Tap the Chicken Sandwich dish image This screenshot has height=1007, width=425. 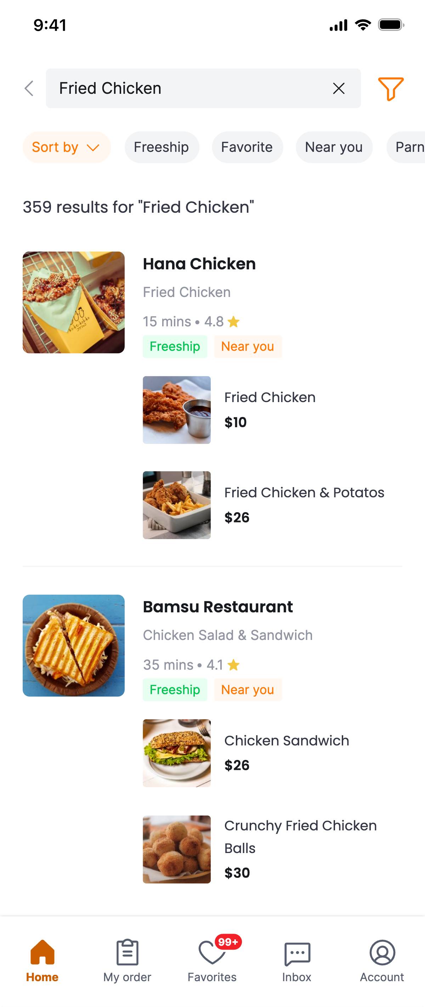coord(177,753)
